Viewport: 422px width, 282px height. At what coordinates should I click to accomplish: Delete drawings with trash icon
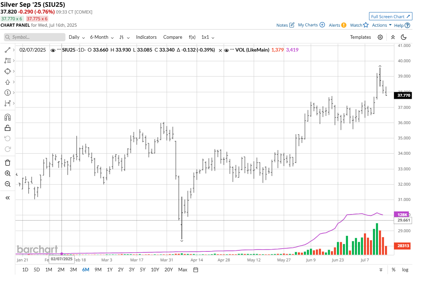pyautogui.click(x=7, y=163)
